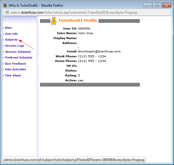Open the Subjects link in the sidebar
The image size is (174, 165).
tap(11, 40)
